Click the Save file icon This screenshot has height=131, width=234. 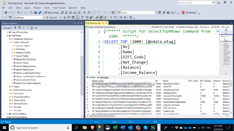(x=36, y=13)
